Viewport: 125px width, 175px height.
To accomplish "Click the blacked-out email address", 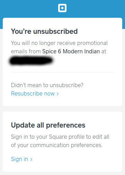I will (x=31, y=60).
